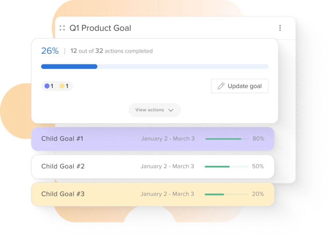The height and width of the screenshot is (240, 333).
Task: Click the Child Goal #2 50% progress bar
Action: [226, 166]
